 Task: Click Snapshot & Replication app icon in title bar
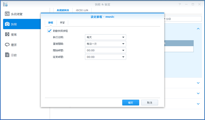(5, 4)
